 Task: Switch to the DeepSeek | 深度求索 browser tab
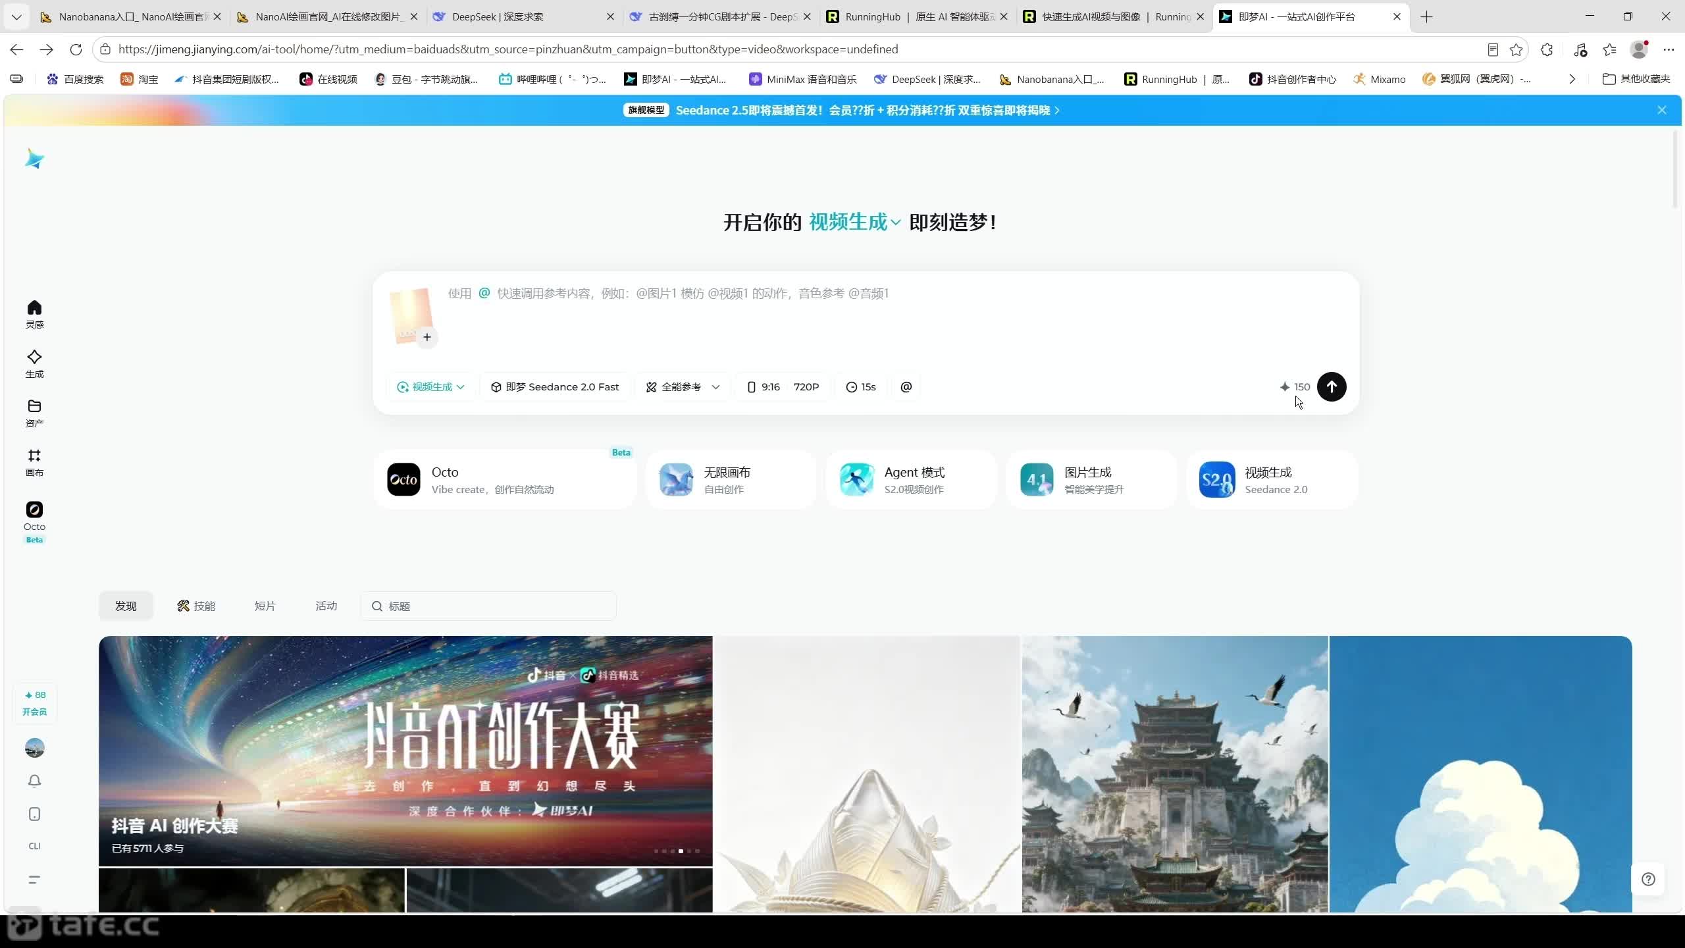tap(524, 16)
